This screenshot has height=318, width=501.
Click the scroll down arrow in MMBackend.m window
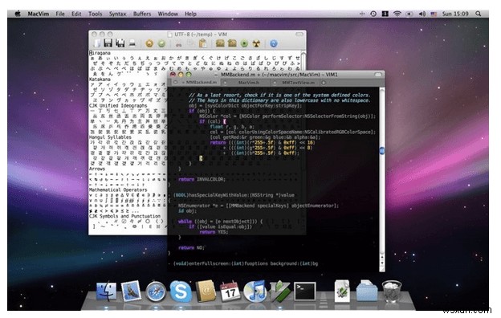(382, 263)
